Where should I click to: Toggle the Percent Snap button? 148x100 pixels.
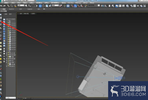point(79,6)
